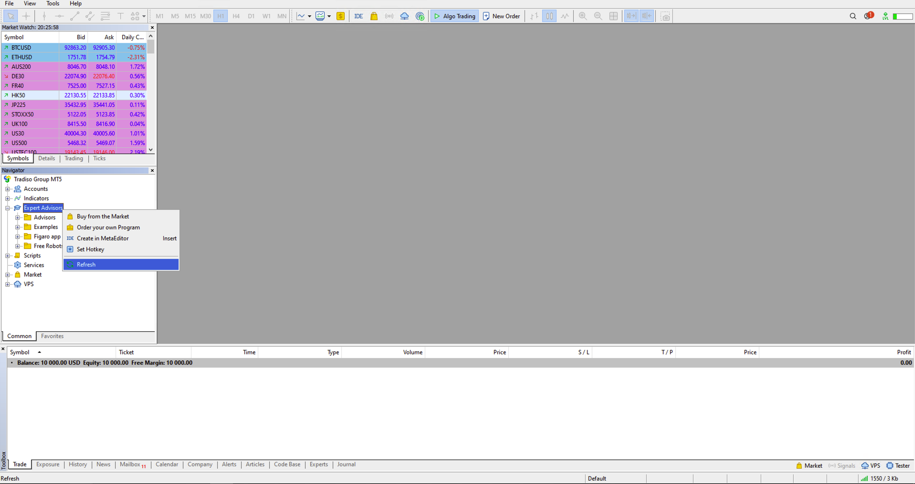Select the horizontal line drawing tool
The width and height of the screenshot is (915, 484).
pos(59,16)
